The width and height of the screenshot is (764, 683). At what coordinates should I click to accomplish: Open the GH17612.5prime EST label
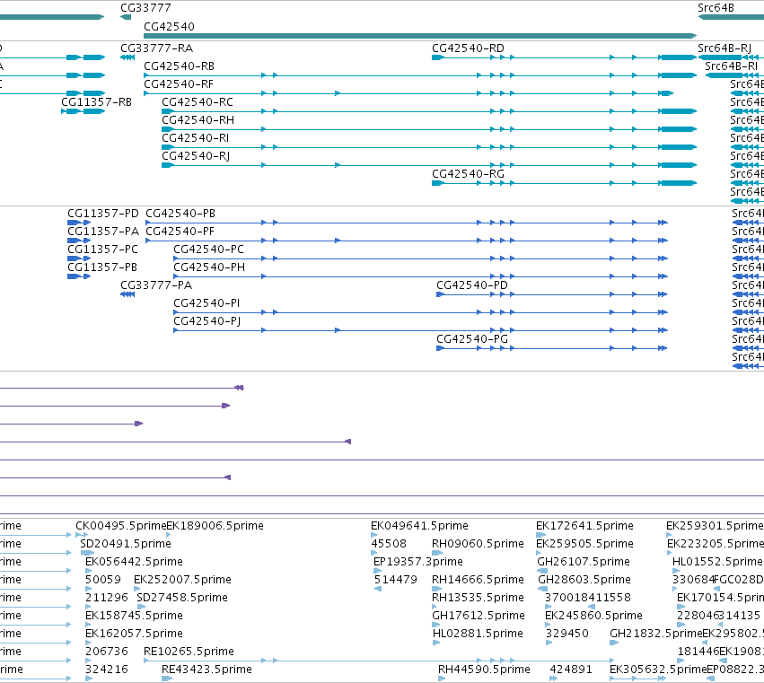479,617
